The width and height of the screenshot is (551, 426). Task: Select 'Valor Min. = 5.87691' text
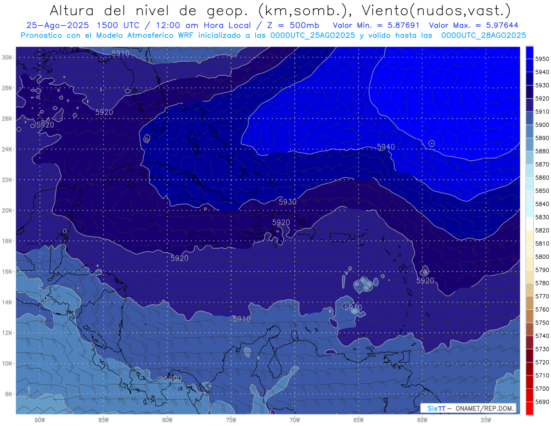[x=376, y=25]
